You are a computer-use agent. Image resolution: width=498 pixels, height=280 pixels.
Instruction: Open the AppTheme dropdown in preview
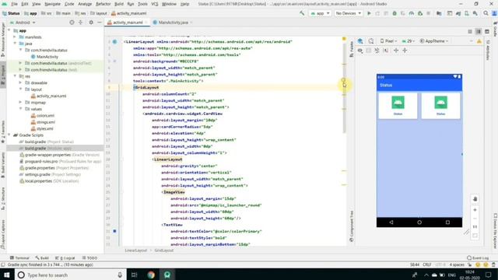click(x=434, y=41)
